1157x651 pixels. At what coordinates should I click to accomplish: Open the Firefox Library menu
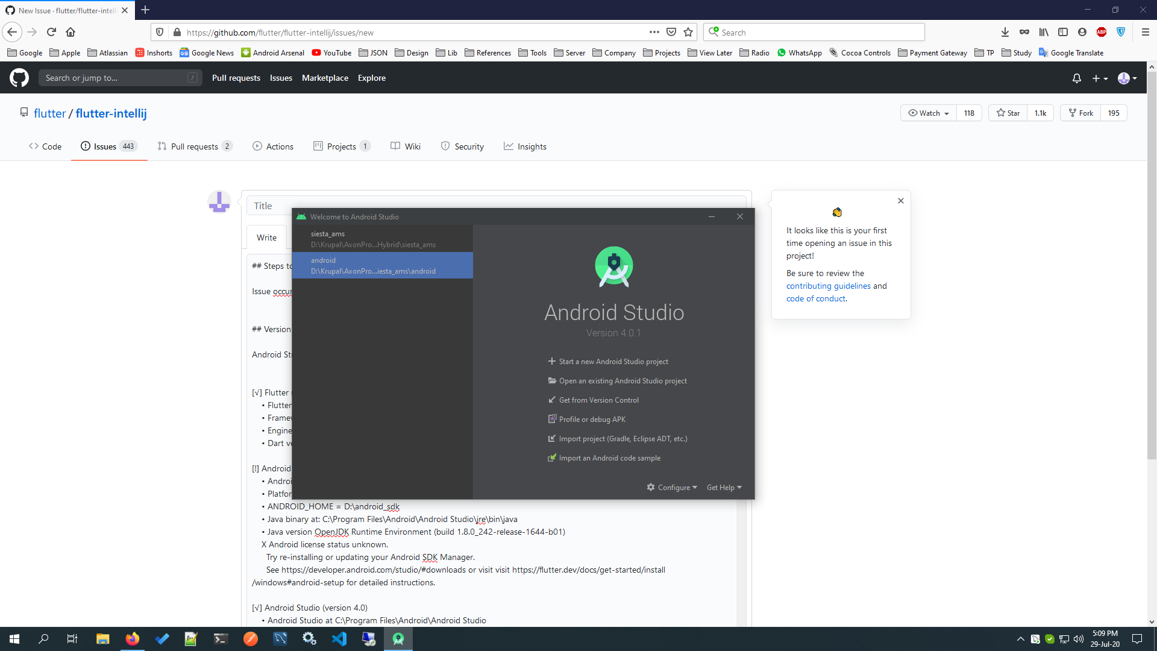pyautogui.click(x=1044, y=32)
